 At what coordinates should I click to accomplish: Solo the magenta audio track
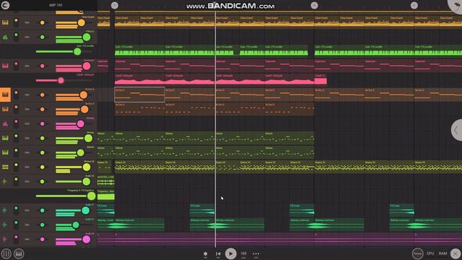click(x=27, y=239)
